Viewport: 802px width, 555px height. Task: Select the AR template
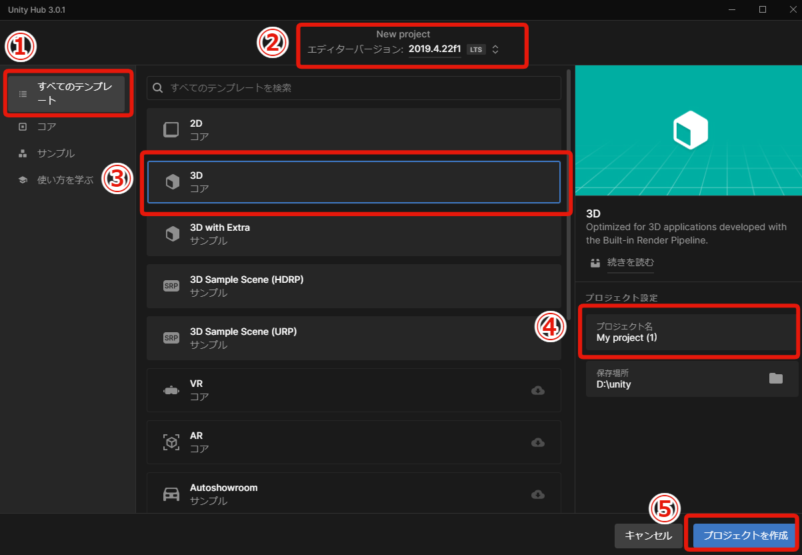tap(354, 442)
